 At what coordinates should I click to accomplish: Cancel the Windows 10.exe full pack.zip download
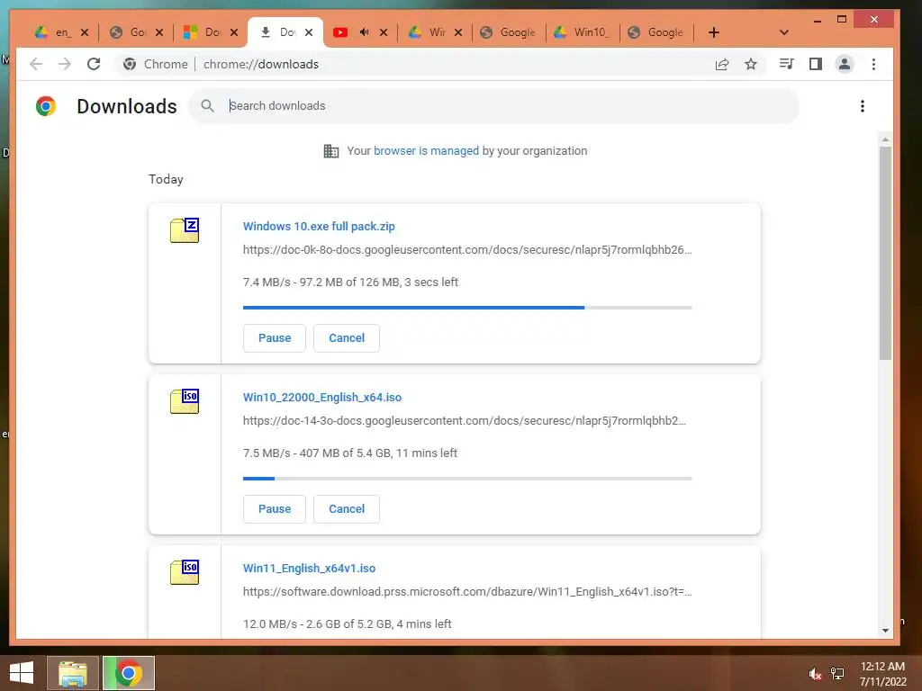pos(347,338)
